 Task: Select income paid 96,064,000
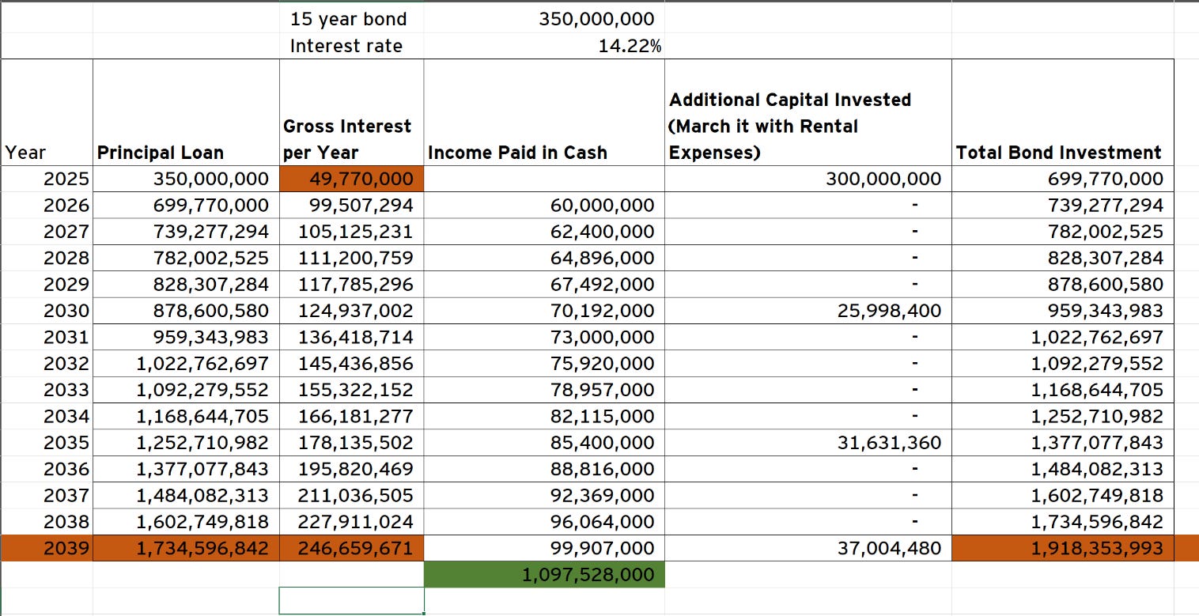click(x=544, y=522)
